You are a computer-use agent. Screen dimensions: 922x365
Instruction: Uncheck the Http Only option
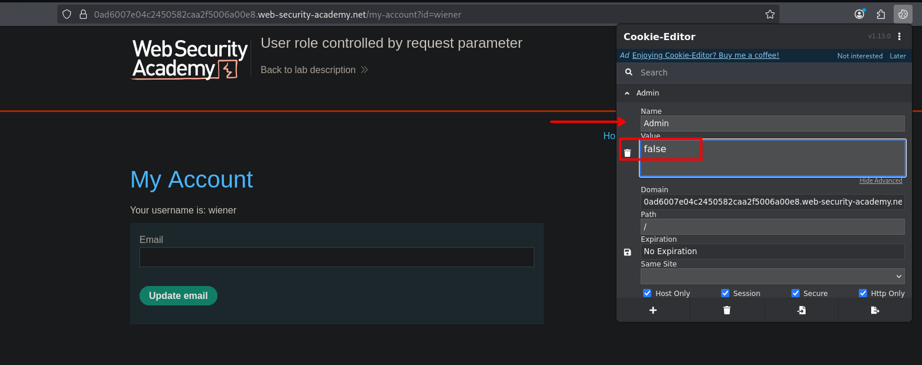tap(863, 293)
